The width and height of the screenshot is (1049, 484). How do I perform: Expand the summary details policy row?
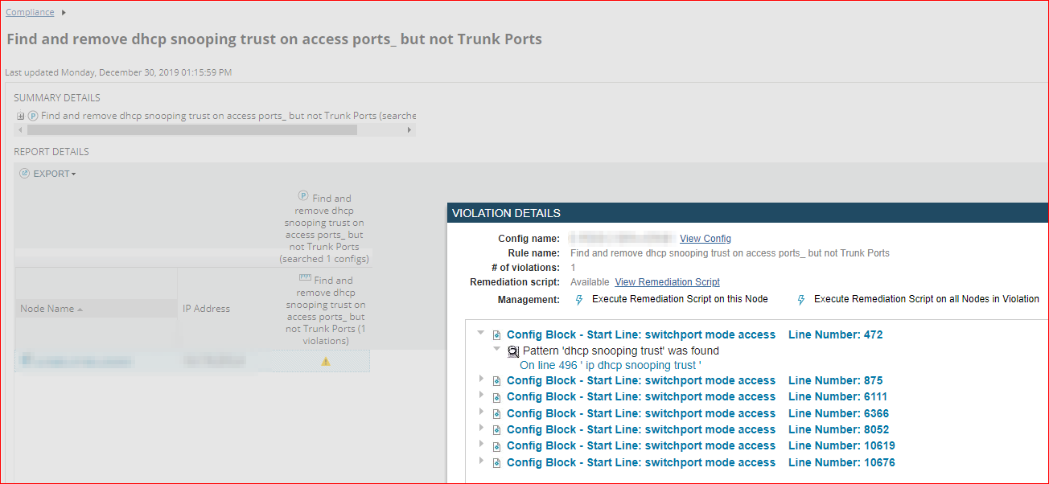point(21,116)
